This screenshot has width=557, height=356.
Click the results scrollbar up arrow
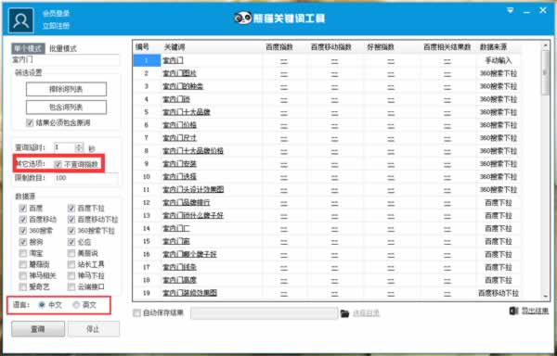coord(545,45)
